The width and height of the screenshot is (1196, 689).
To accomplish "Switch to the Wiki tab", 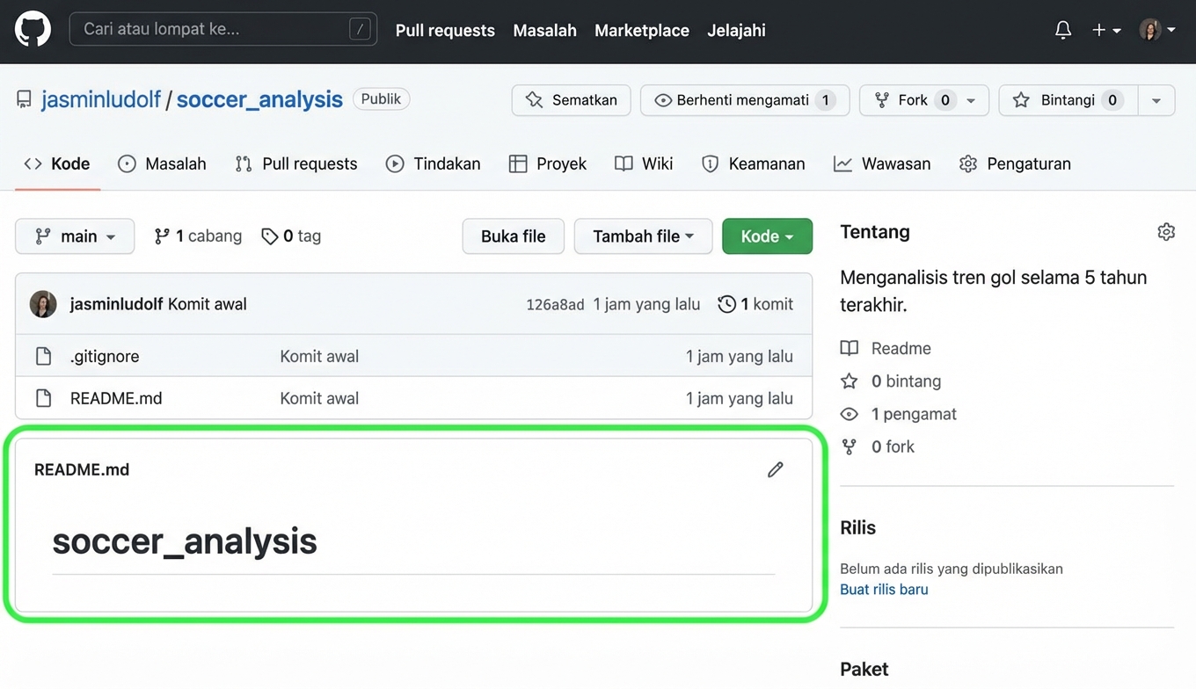I will pyautogui.click(x=644, y=163).
